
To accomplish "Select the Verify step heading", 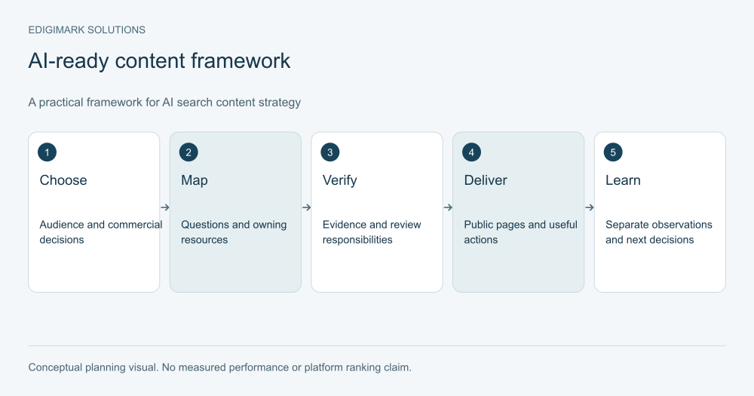I will (x=340, y=180).
